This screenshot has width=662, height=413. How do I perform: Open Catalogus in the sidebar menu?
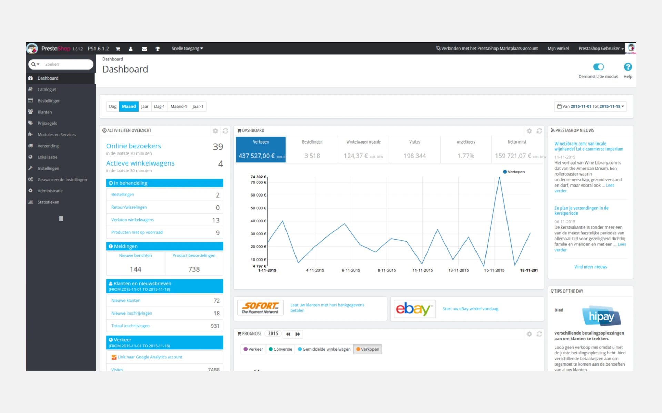pyautogui.click(x=47, y=89)
